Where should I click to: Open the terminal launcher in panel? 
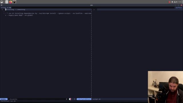[14, 2]
